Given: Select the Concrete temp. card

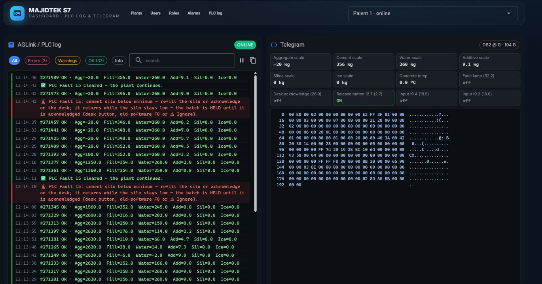Looking at the screenshot, I should (x=427, y=79).
